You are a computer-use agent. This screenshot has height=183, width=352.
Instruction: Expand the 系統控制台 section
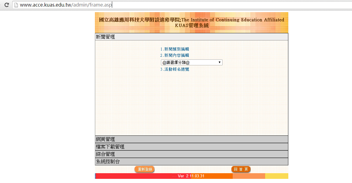pyautogui.click(x=192, y=162)
